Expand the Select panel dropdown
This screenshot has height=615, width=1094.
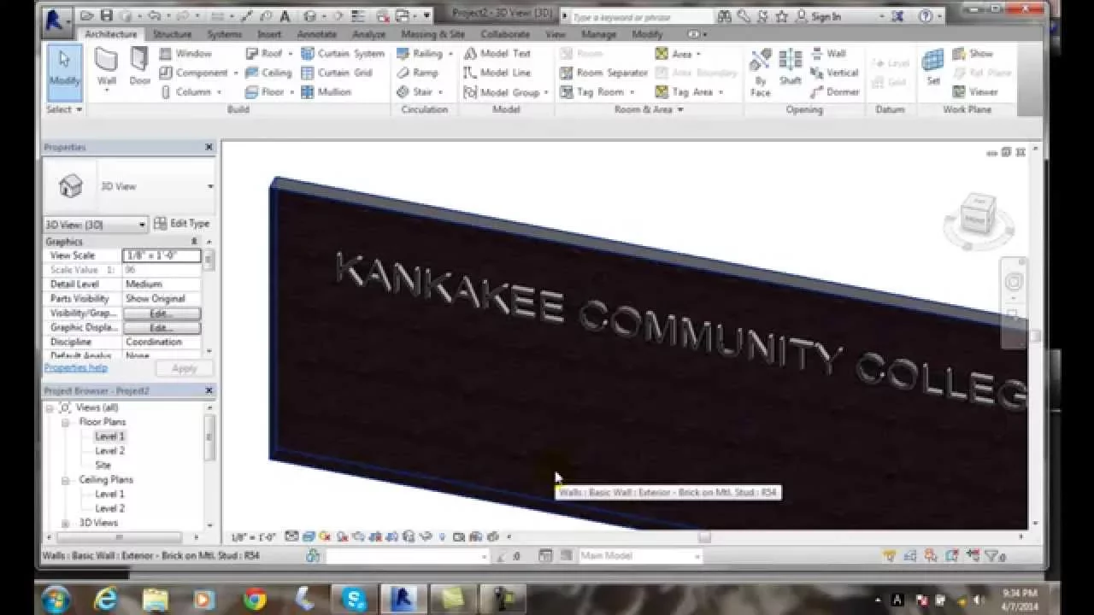pos(64,109)
